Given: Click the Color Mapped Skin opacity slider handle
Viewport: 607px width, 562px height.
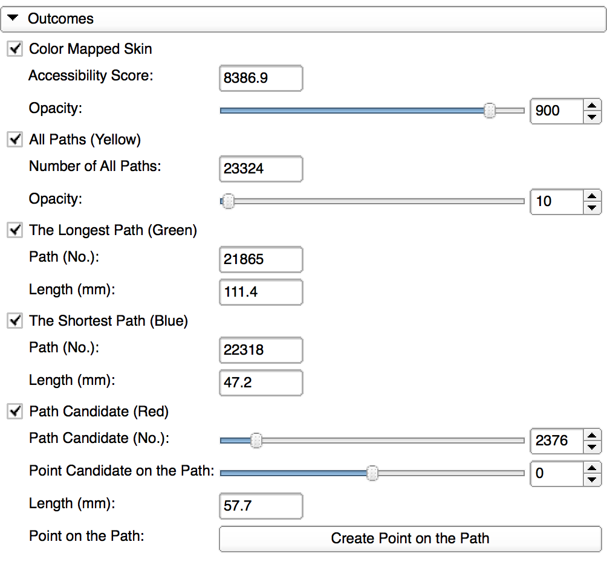Looking at the screenshot, I should click(x=490, y=111).
